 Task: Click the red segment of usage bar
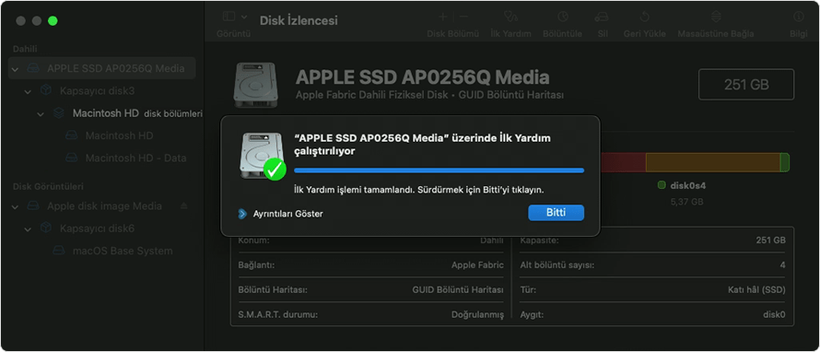click(x=623, y=163)
